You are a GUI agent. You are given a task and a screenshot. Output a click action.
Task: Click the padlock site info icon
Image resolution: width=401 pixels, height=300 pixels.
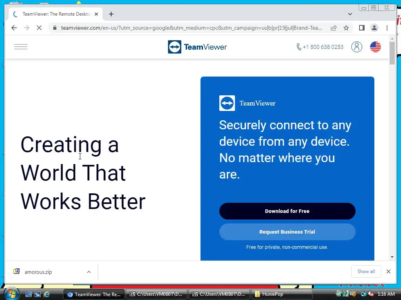55,28
